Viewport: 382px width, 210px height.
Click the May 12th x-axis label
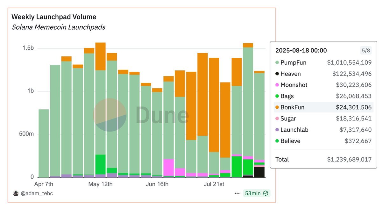100,184
